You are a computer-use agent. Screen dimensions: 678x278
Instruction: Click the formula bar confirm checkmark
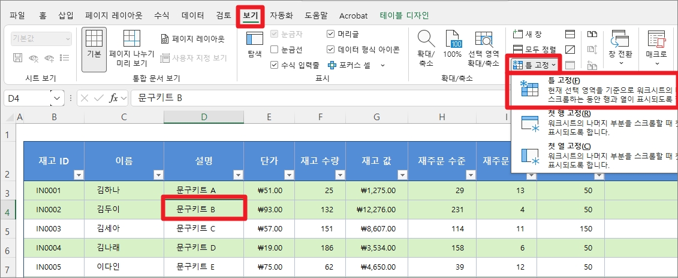point(98,98)
